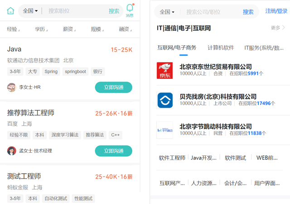Image resolution: width=290 pixels, height=204 pixels.
Task: Click 蚂蚁金服 company text
Action: click(x=18, y=188)
